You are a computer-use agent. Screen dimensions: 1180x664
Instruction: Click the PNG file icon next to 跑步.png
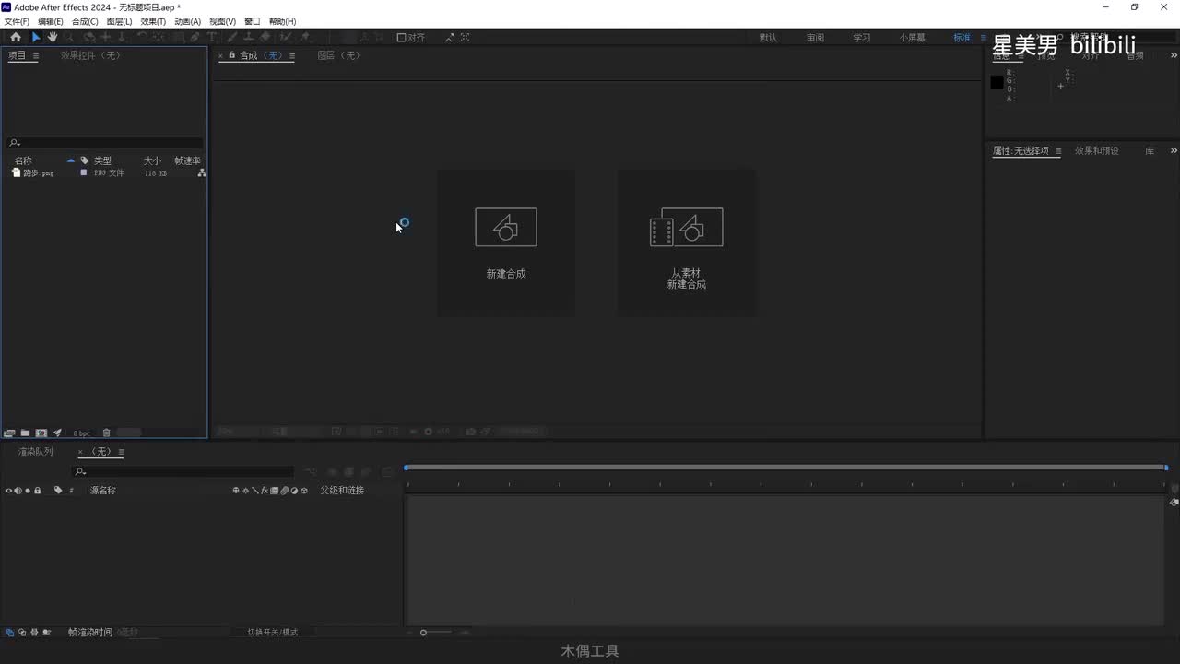tap(16, 172)
